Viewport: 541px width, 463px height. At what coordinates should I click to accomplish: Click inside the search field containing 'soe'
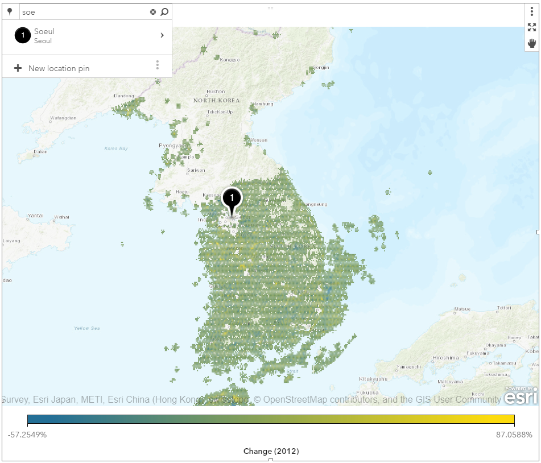coord(82,12)
